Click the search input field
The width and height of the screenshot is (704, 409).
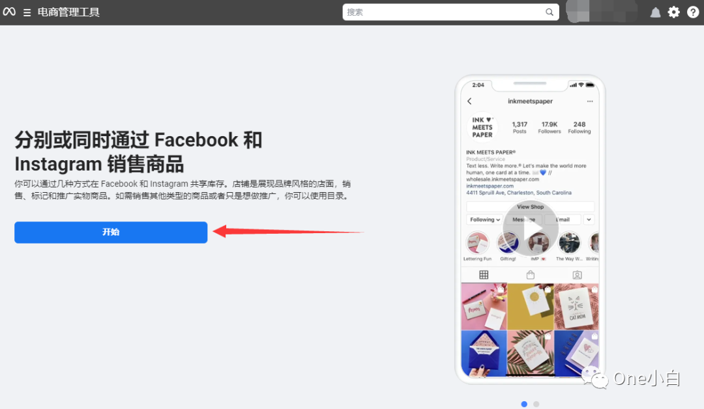[450, 12]
